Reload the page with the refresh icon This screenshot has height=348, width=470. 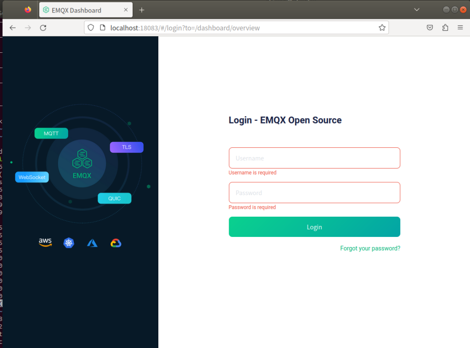pos(43,28)
